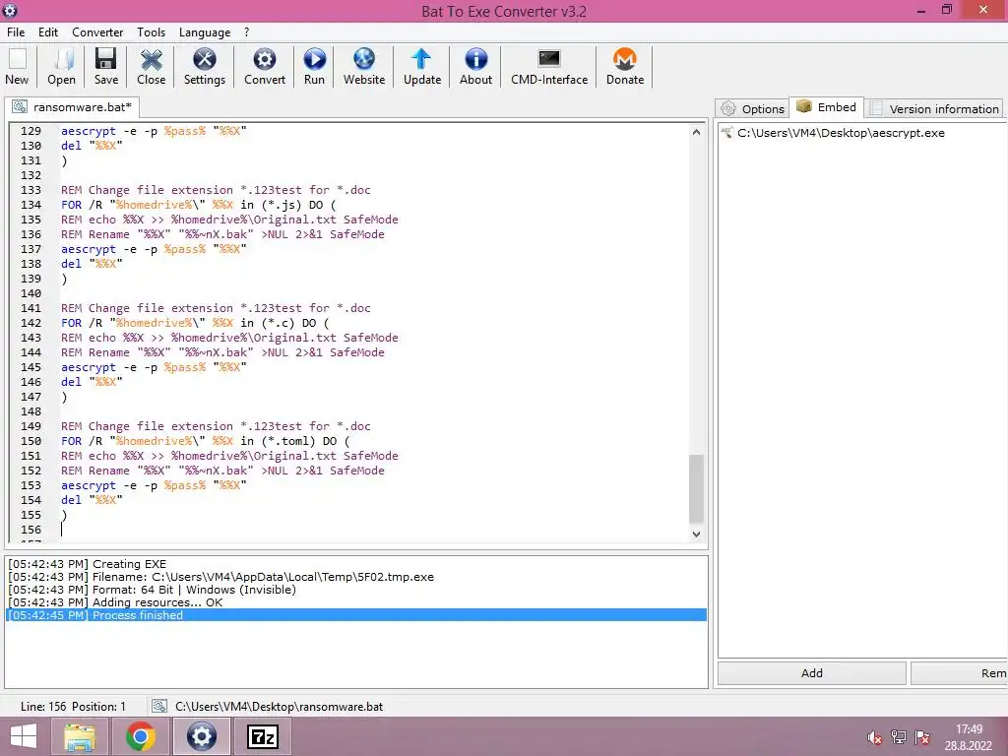Open the Language menu
The height and width of the screenshot is (756, 1008).
point(205,32)
